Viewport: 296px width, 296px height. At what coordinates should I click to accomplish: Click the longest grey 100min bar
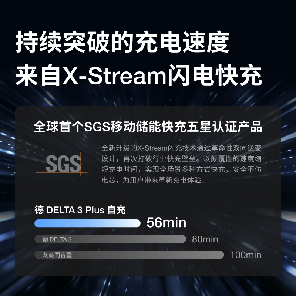point(129,255)
